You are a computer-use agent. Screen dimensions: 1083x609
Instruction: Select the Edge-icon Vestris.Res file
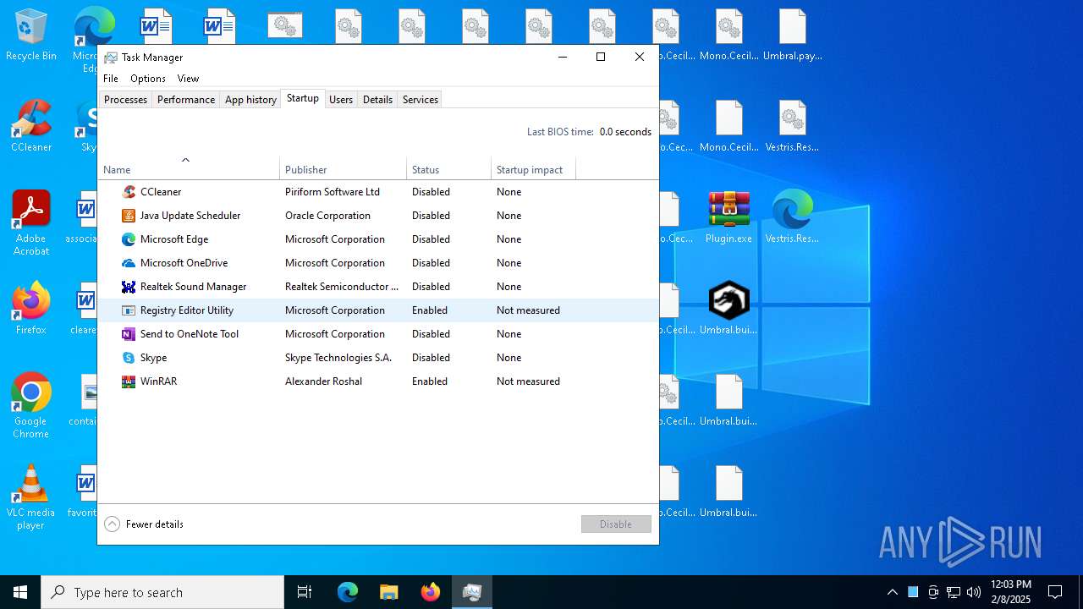[x=793, y=218]
